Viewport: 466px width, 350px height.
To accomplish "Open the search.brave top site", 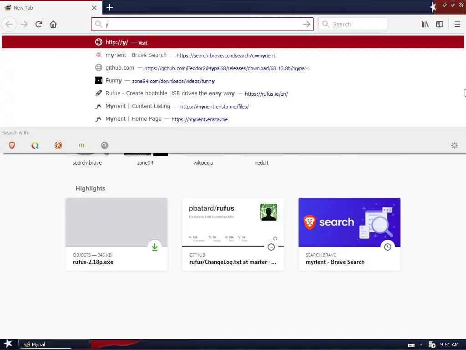I will [87, 163].
